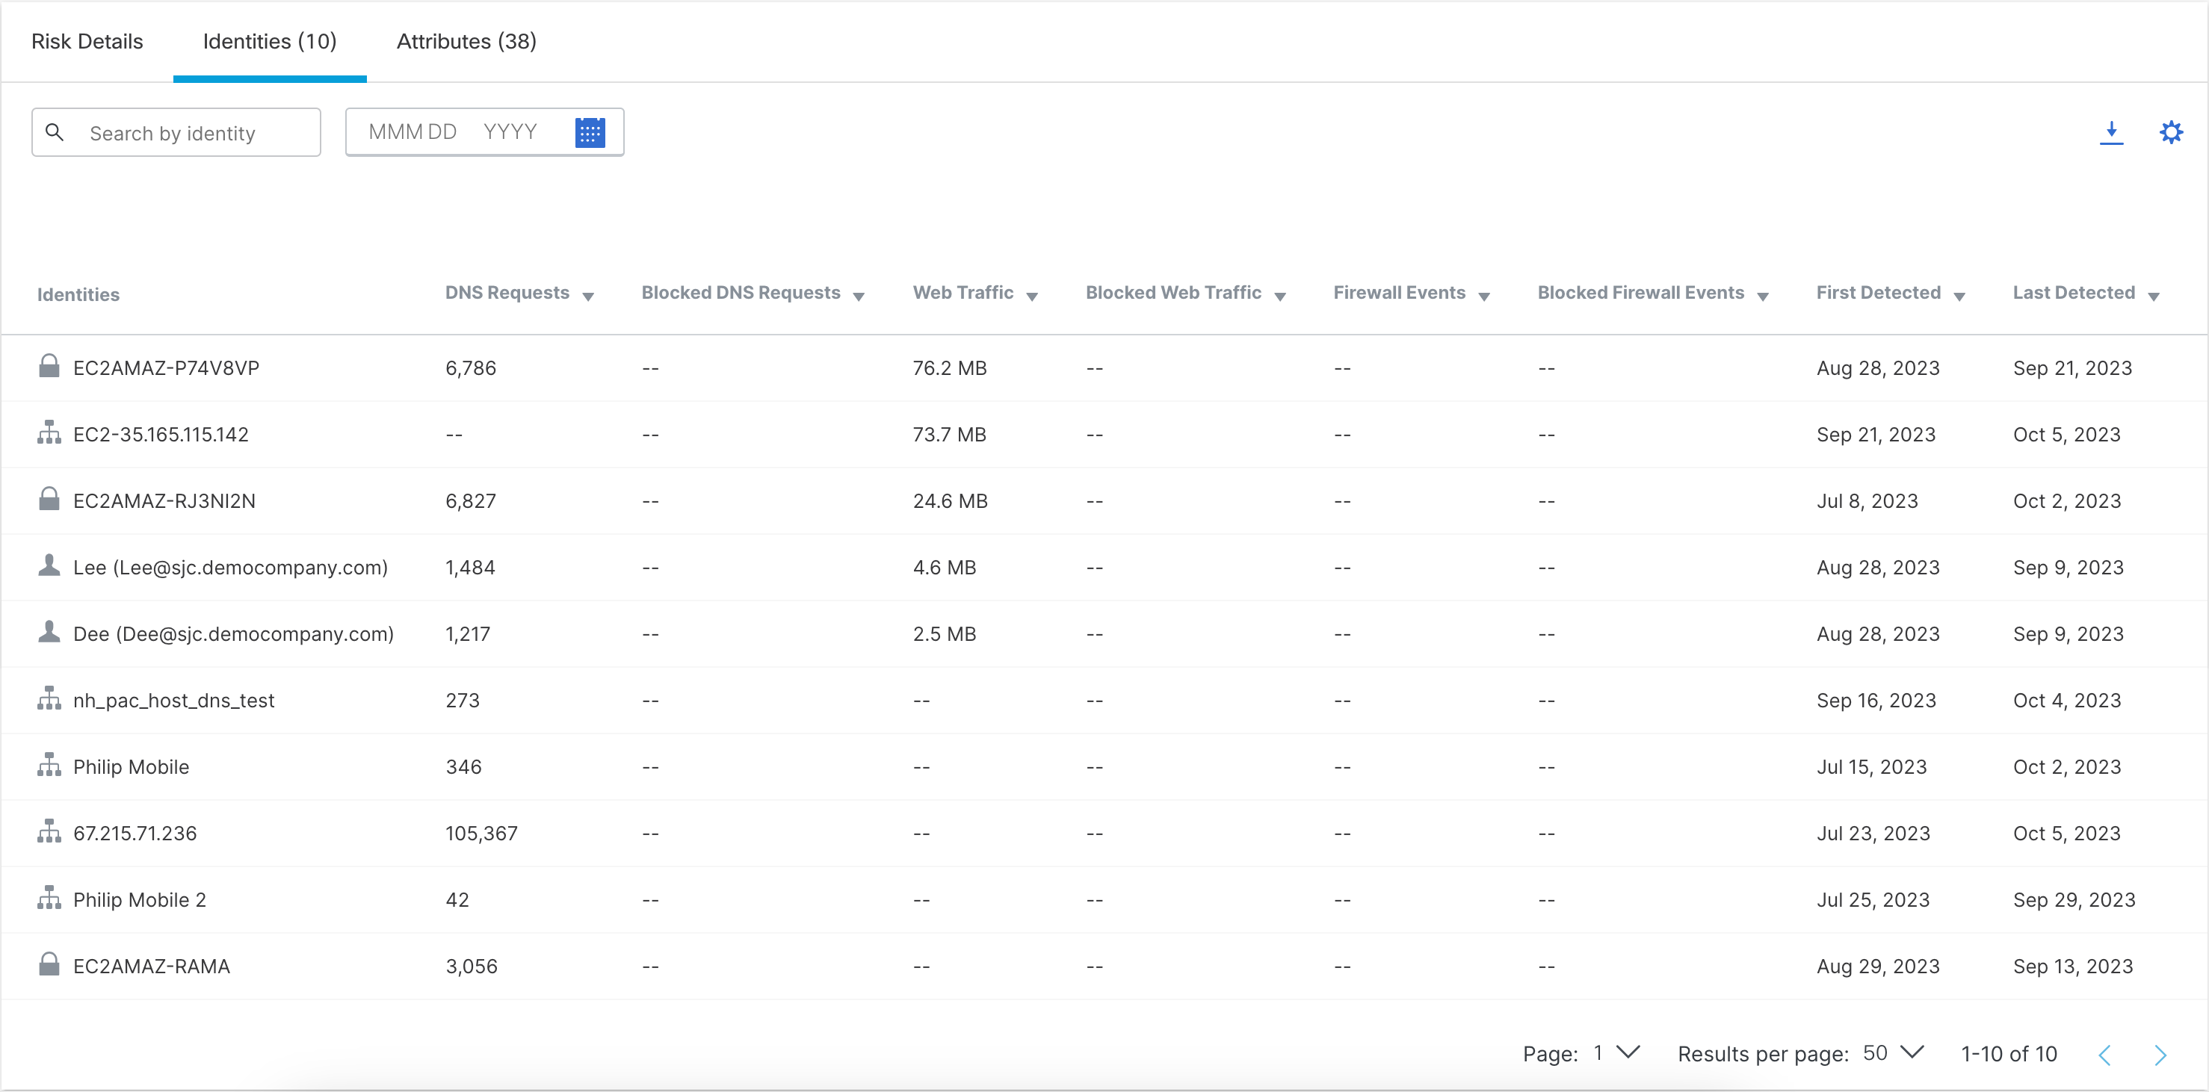
Task: Select DNS requests value 105,367
Action: (482, 833)
